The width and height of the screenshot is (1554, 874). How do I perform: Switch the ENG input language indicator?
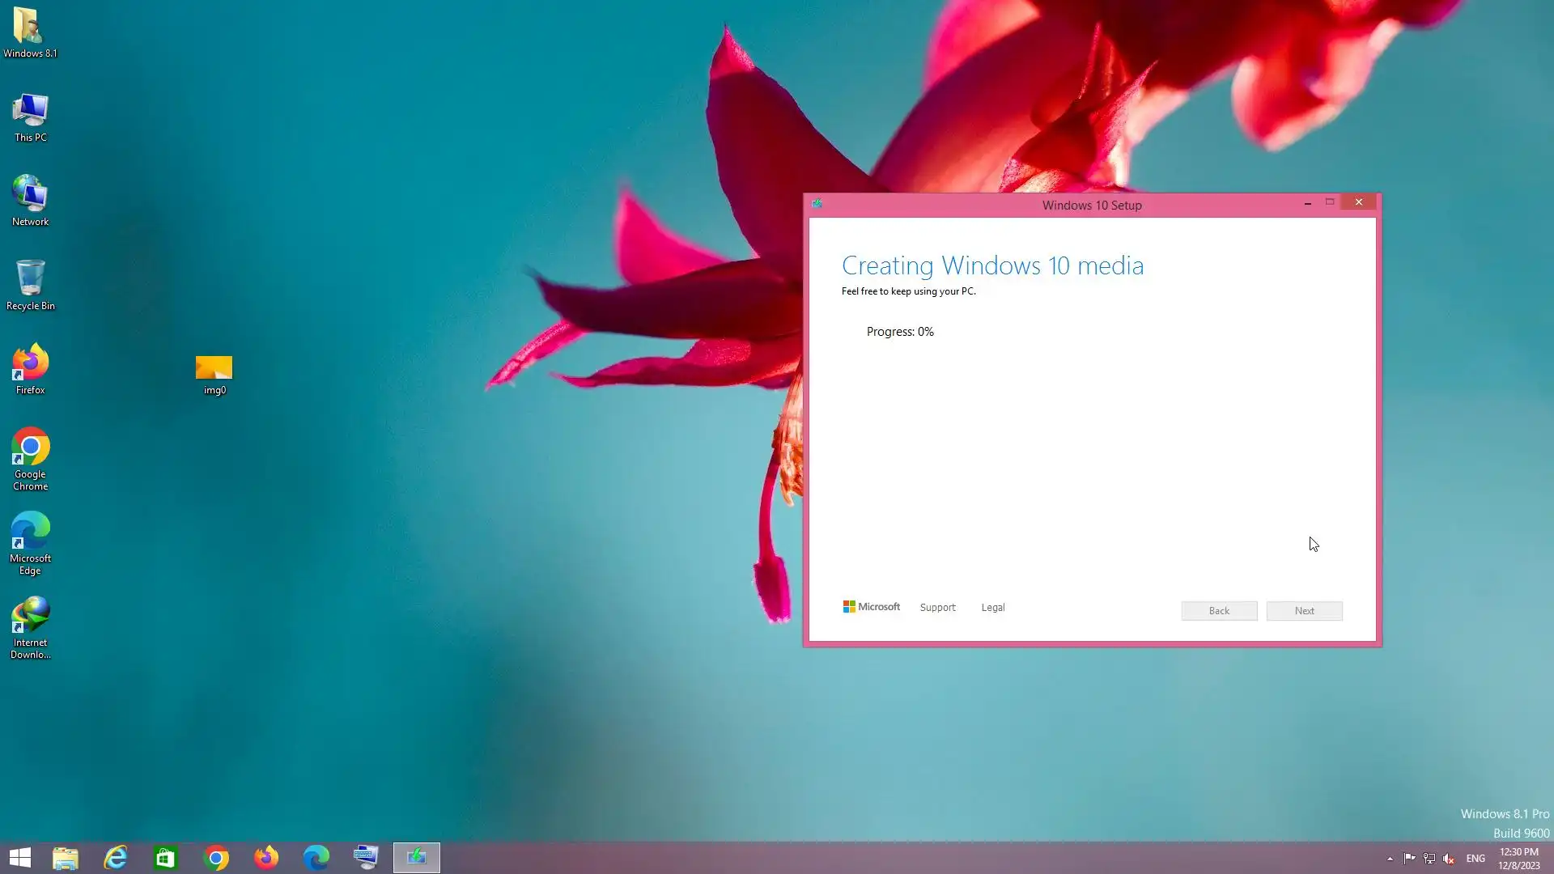[x=1475, y=859]
